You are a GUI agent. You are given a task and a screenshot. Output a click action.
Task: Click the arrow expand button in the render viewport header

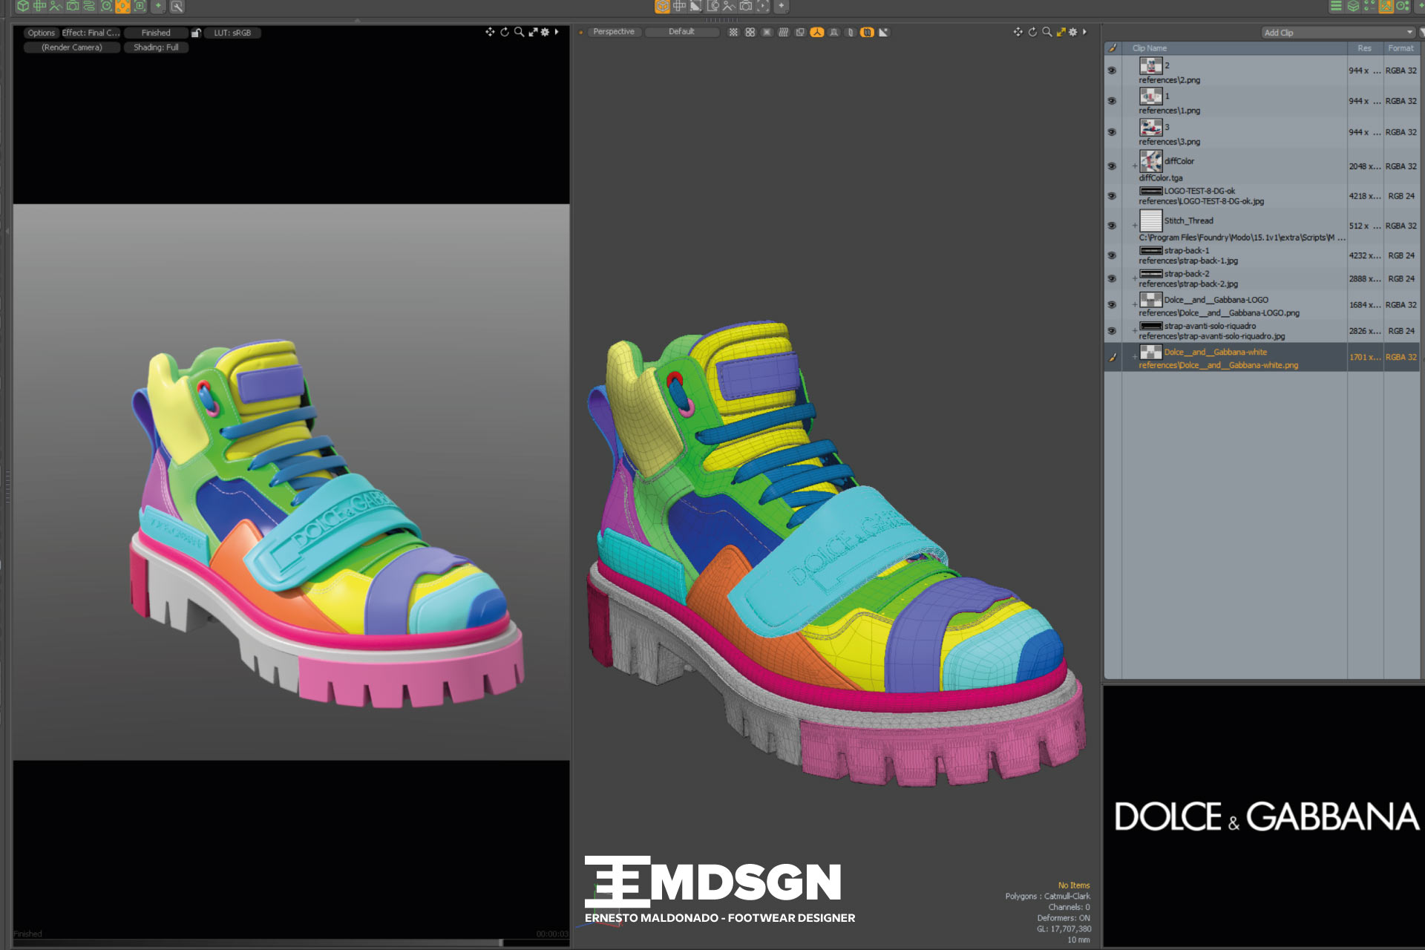pos(557,32)
